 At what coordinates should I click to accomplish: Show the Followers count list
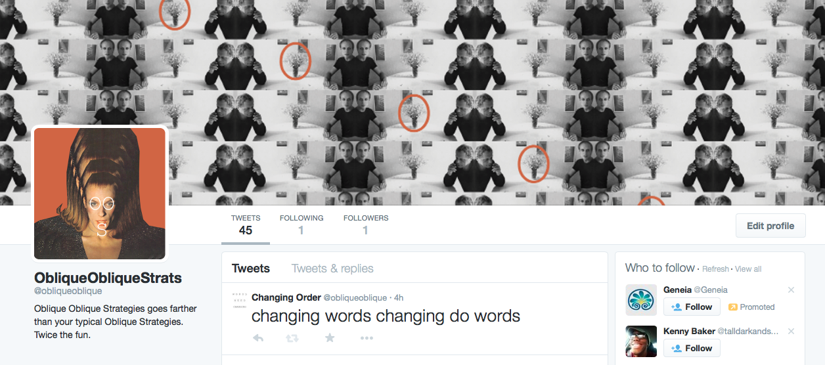pos(366,225)
